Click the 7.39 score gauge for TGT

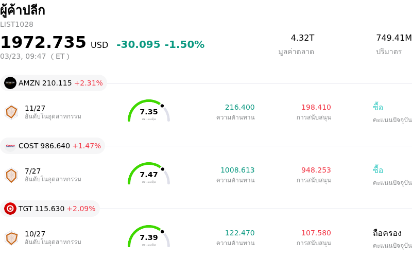[x=149, y=237]
